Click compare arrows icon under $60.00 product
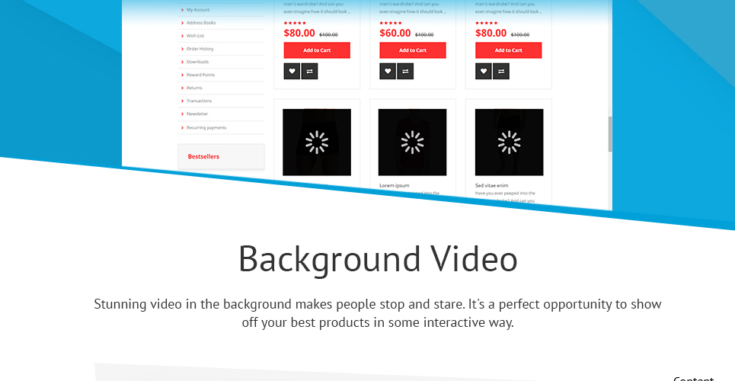 [405, 72]
